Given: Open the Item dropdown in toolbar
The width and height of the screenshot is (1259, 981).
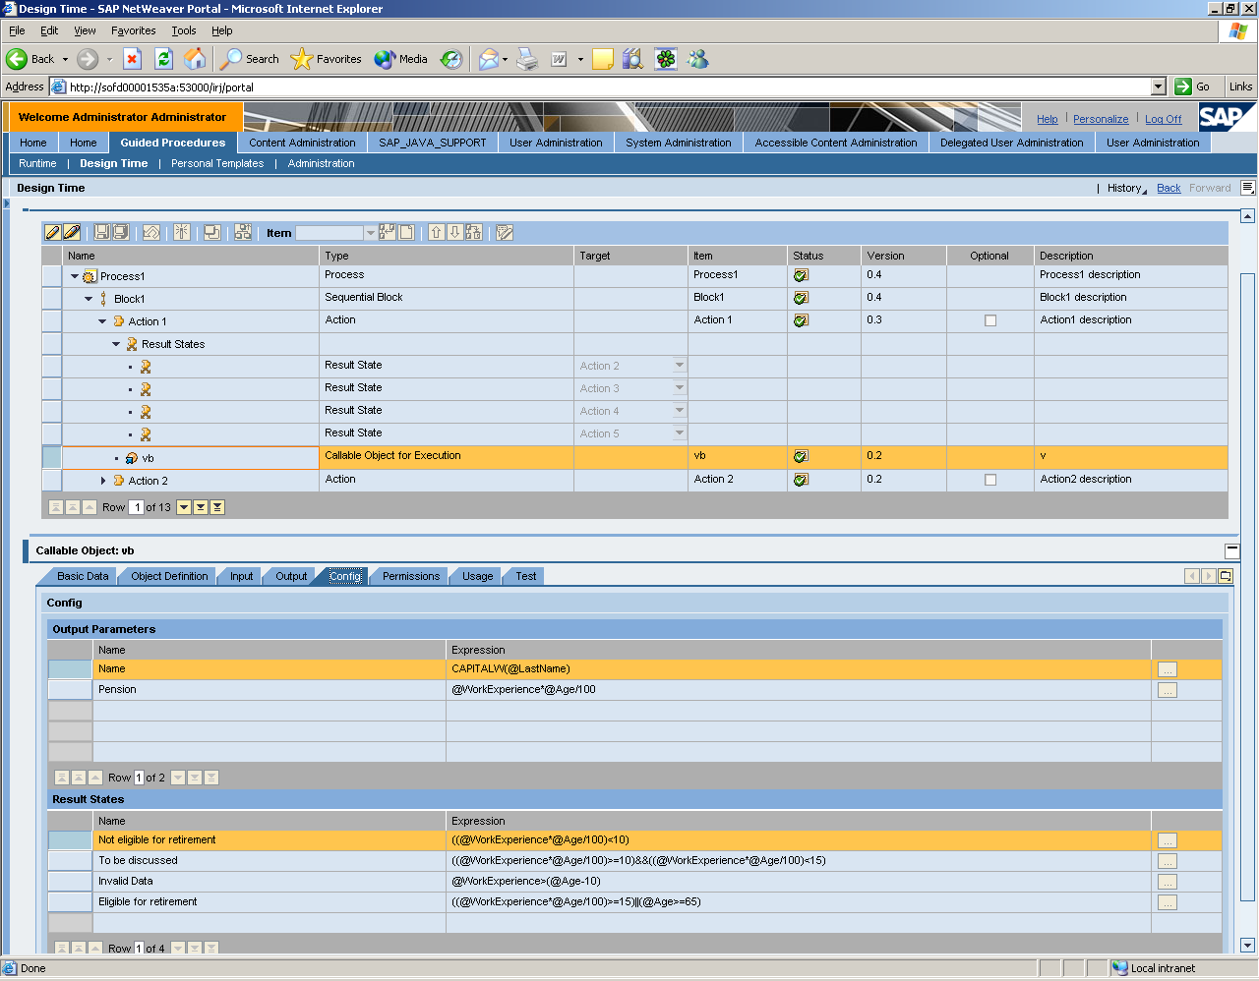Looking at the screenshot, I should 370,233.
